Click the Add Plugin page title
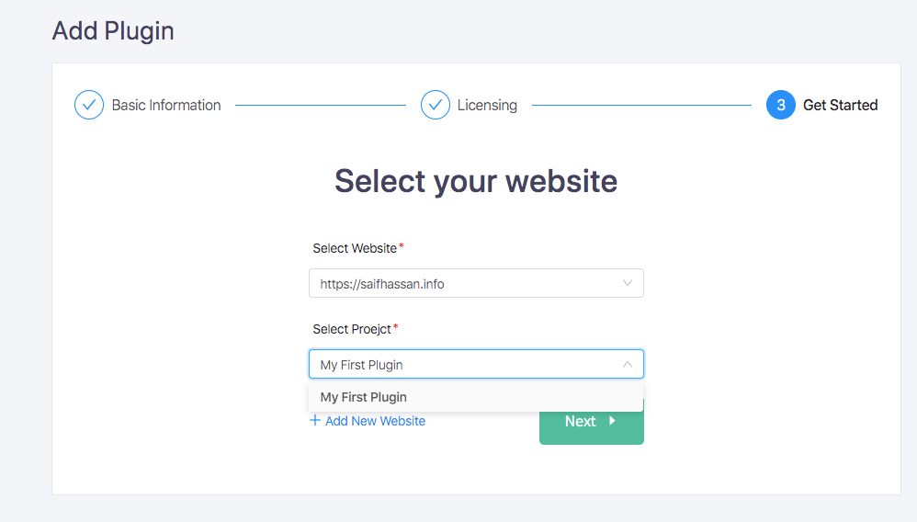Viewport: 917px width, 522px height. pyautogui.click(x=113, y=30)
